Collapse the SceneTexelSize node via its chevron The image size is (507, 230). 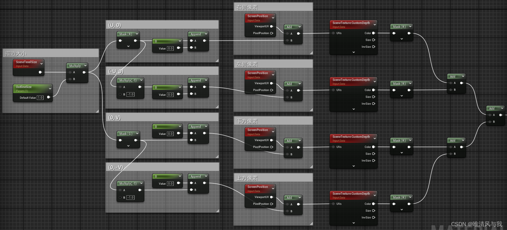(x=42, y=64)
